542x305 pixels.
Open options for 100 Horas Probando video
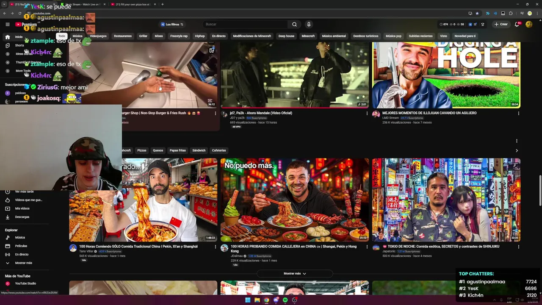click(367, 247)
